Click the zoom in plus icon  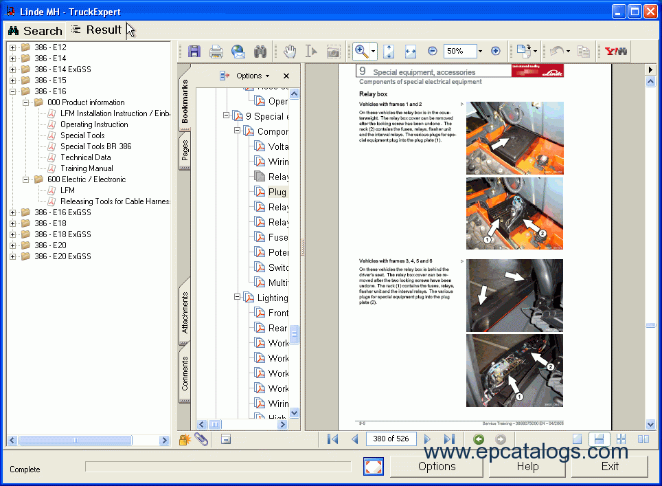pos(496,51)
